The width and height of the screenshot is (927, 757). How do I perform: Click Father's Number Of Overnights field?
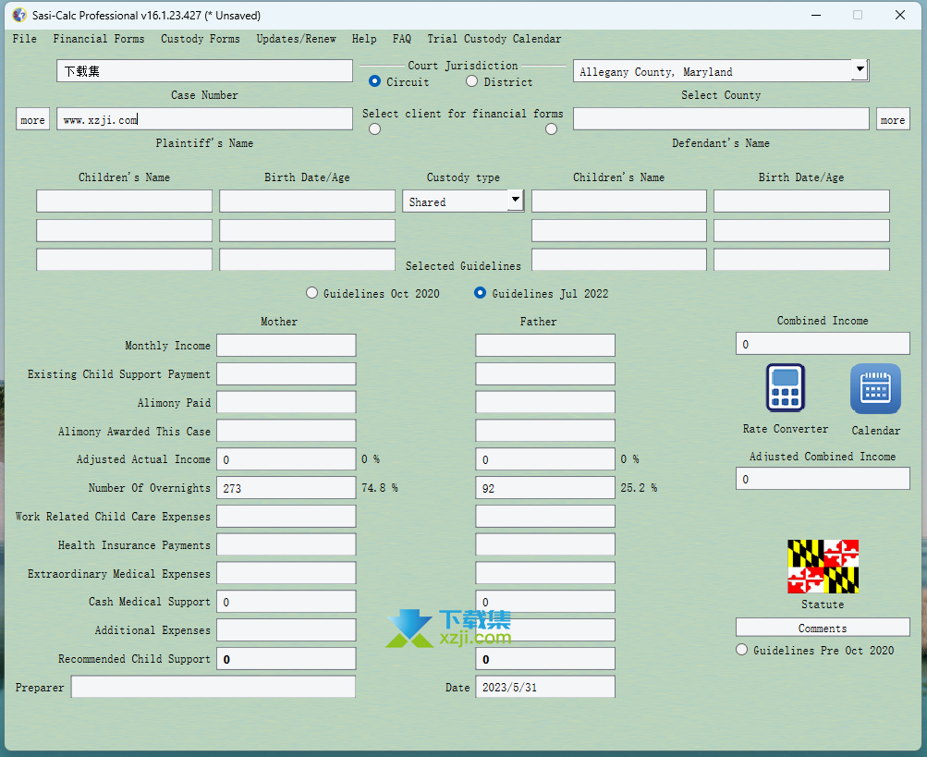click(x=545, y=488)
